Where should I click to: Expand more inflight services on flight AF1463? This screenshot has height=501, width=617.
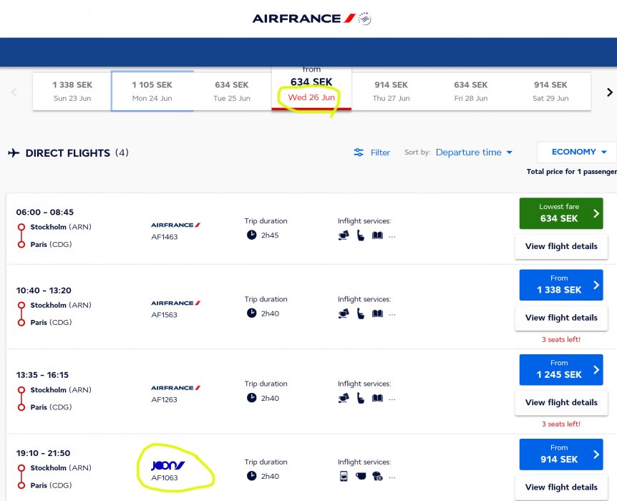(392, 235)
